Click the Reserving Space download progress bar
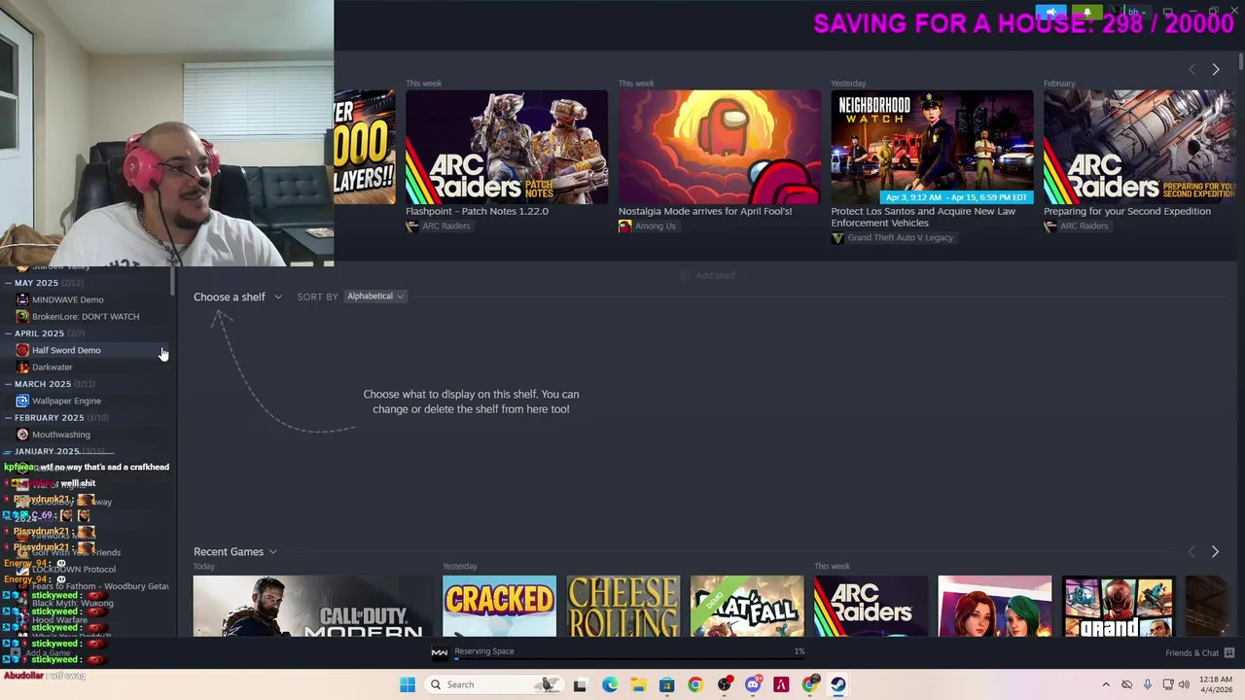Screen dimensions: 1245x700 [x=629, y=659]
